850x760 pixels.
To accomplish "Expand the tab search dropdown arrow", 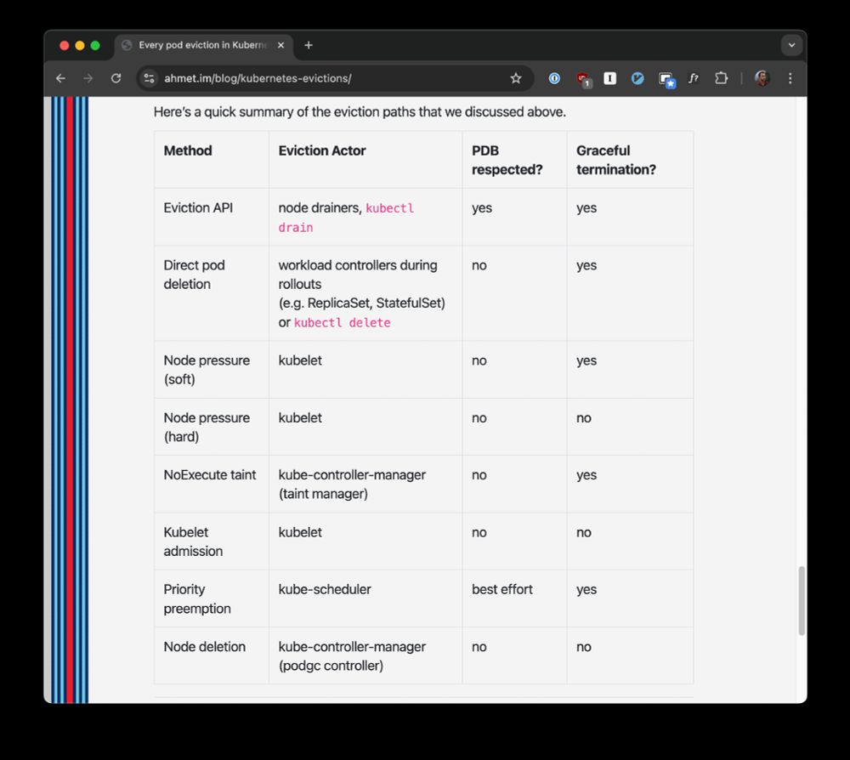I will [791, 45].
